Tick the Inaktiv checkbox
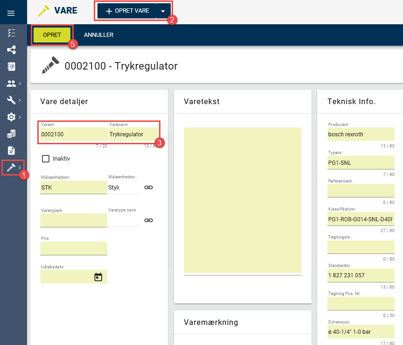The image size is (403, 345). (46, 158)
